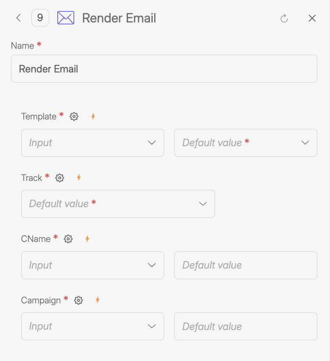Open the Track settings gear
Viewport: 330px width, 361px height.
click(59, 178)
